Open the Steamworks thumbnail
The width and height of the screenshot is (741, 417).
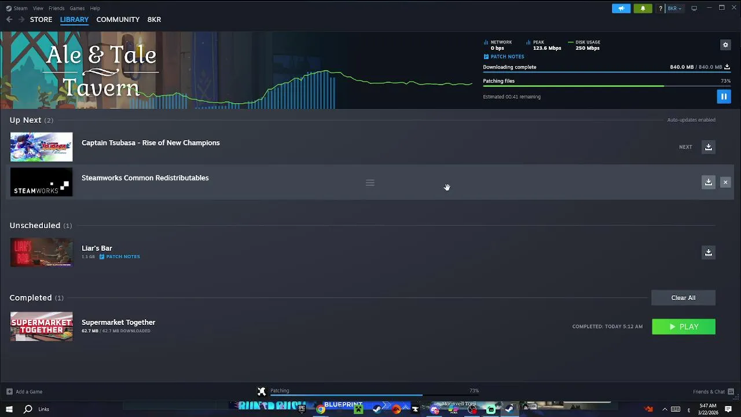pos(41,182)
